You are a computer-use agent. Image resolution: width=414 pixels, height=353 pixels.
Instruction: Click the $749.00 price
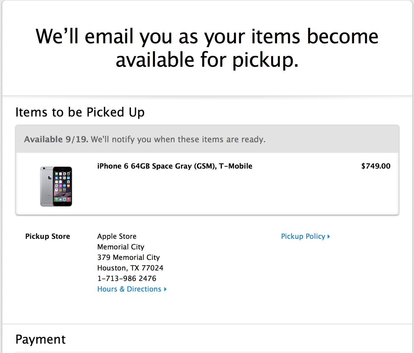[x=376, y=166]
